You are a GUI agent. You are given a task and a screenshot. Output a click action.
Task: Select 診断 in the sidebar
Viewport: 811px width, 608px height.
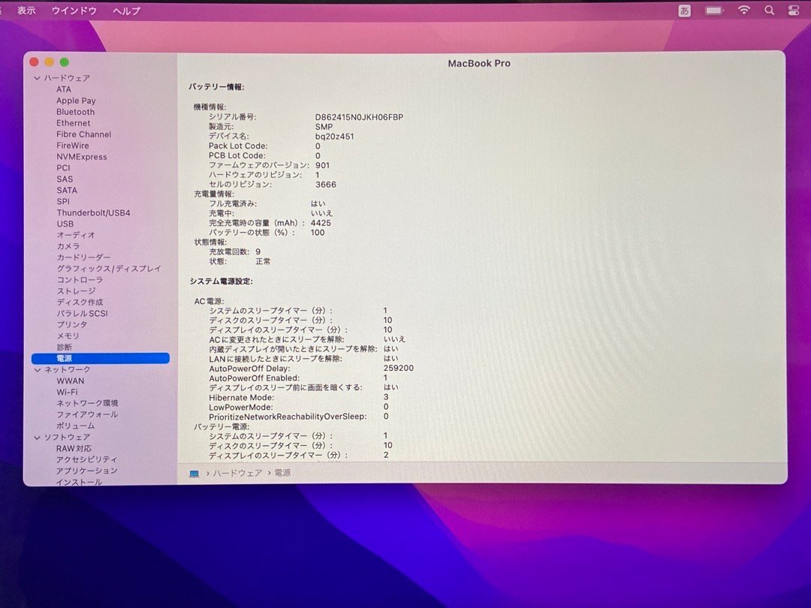coord(64,348)
